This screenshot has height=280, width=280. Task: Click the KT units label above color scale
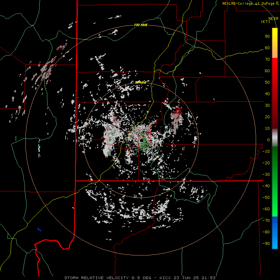pos(266,21)
